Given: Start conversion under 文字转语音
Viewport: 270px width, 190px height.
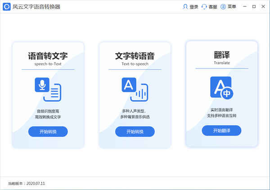Looking at the screenshot, I should tap(135, 131).
